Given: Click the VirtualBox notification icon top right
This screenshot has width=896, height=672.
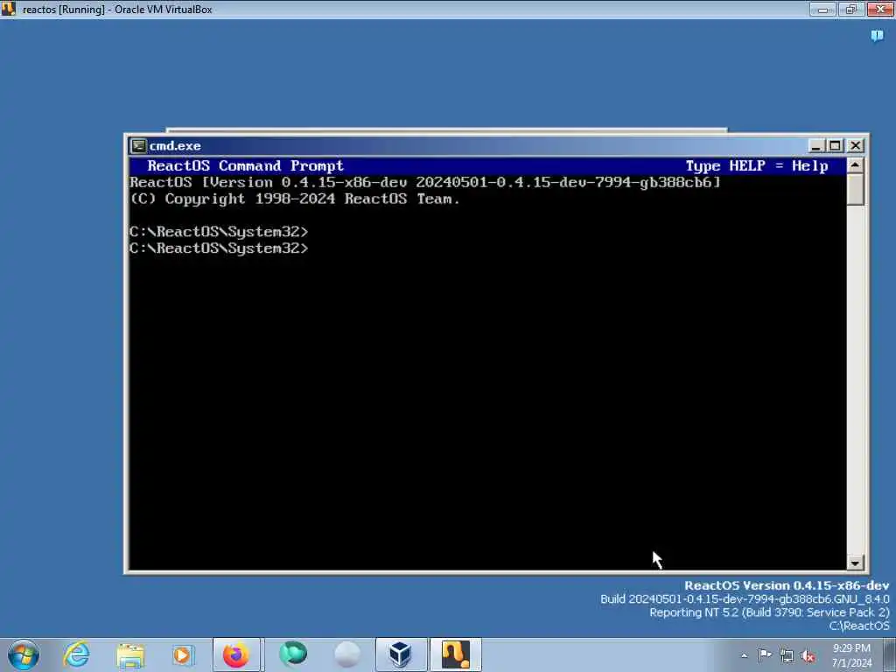Looking at the screenshot, I should tap(877, 36).
